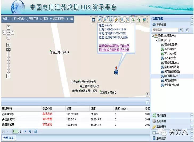Collapse the 鸿信LBS演示平台 tree node
This screenshot has height=142, width=194.
tap(153, 36)
